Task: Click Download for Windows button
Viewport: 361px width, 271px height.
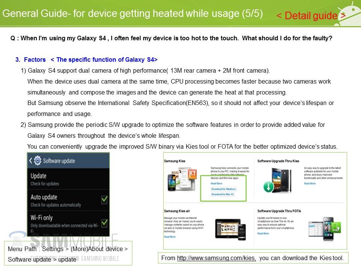Action: [223, 189]
